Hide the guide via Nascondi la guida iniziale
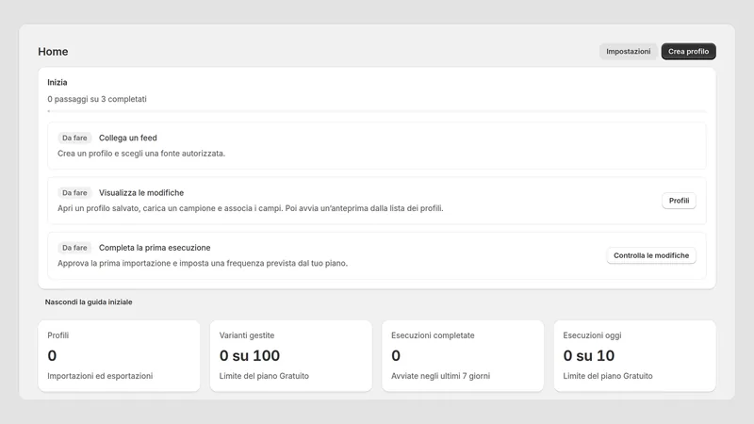Viewport: 754px width, 424px height. tap(89, 302)
